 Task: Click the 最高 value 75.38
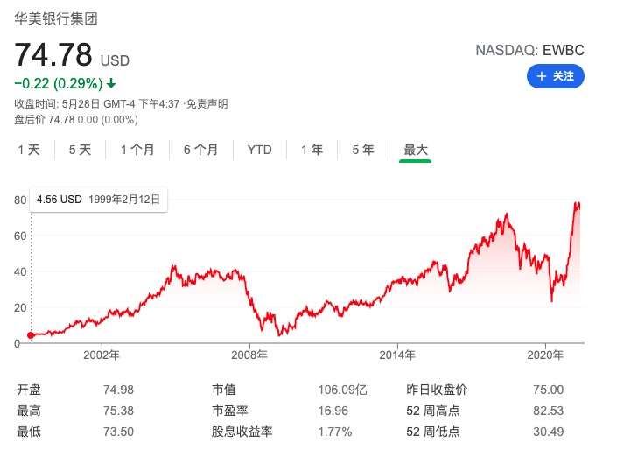click(118, 411)
